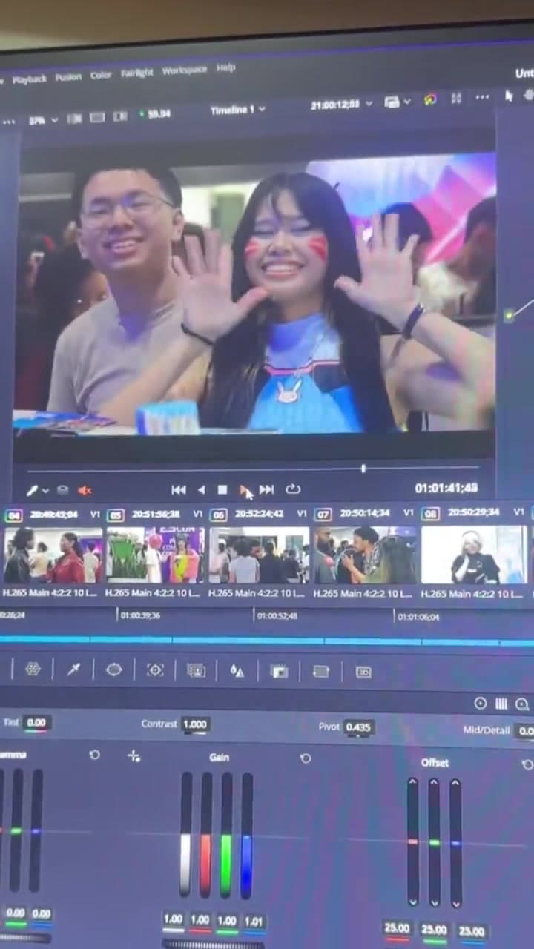Reset the Offset bars
Screen dimensions: 534x949
click(527, 764)
